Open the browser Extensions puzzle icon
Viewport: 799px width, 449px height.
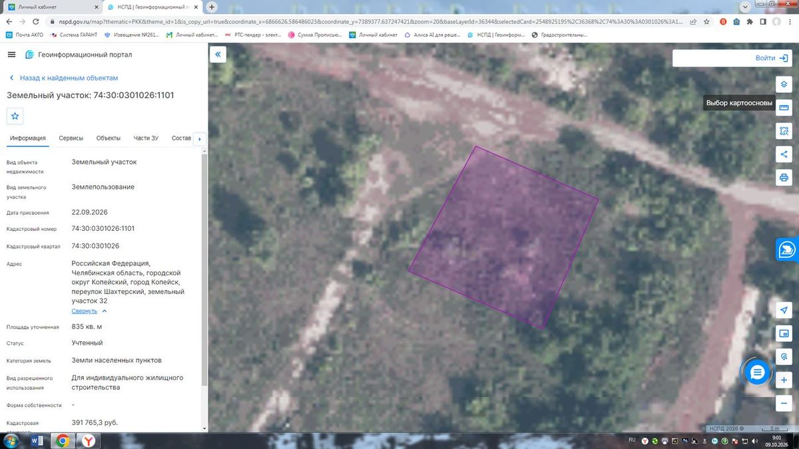750,21
